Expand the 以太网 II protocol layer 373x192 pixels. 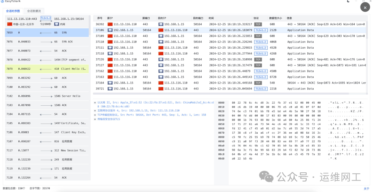coord(95,102)
